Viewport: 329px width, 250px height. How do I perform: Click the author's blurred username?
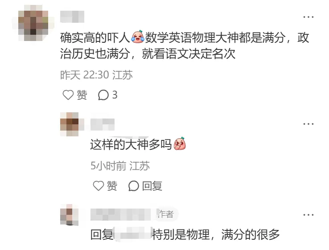coord(124,214)
